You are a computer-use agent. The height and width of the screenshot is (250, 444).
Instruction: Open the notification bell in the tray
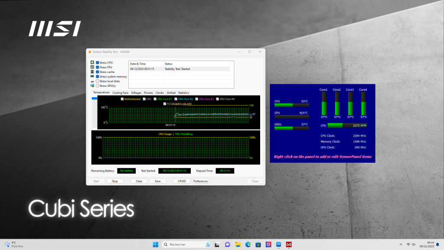pyautogui.click(x=437, y=244)
